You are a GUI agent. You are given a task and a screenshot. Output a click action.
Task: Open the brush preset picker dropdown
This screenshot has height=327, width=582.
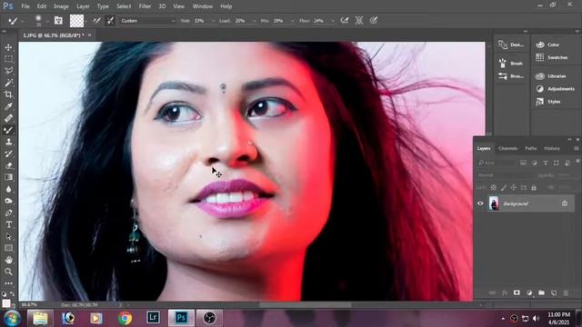pos(47,21)
